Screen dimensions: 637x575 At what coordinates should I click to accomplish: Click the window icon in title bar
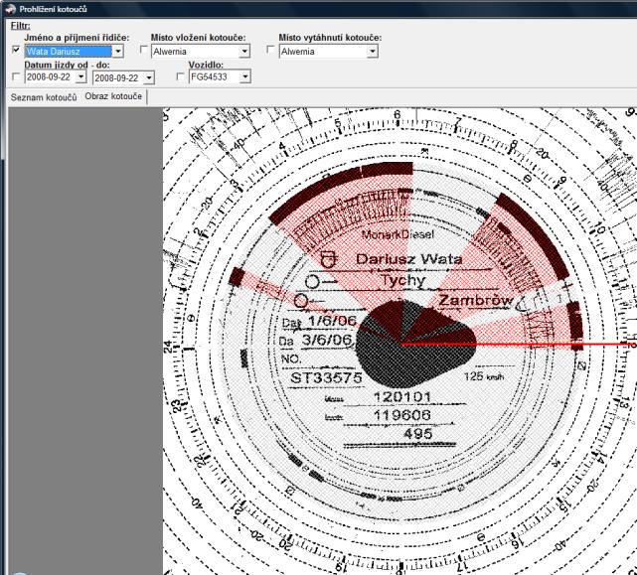(x=10, y=9)
